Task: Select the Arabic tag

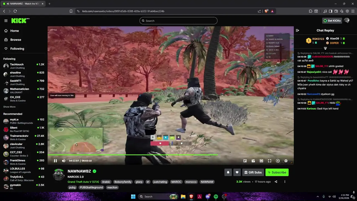Action: (x=106, y=182)
